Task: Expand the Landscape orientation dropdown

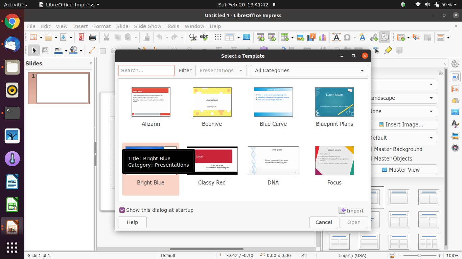Action: click(402, 98)
